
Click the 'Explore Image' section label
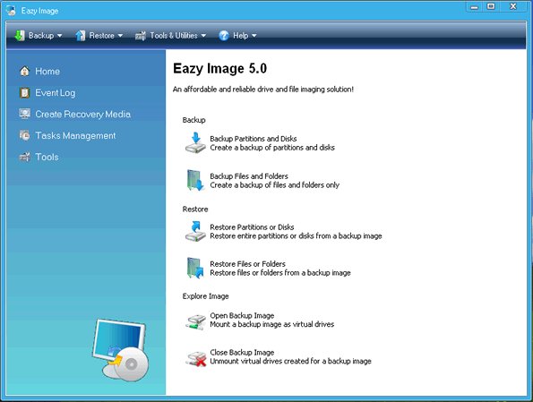(205, 296)
